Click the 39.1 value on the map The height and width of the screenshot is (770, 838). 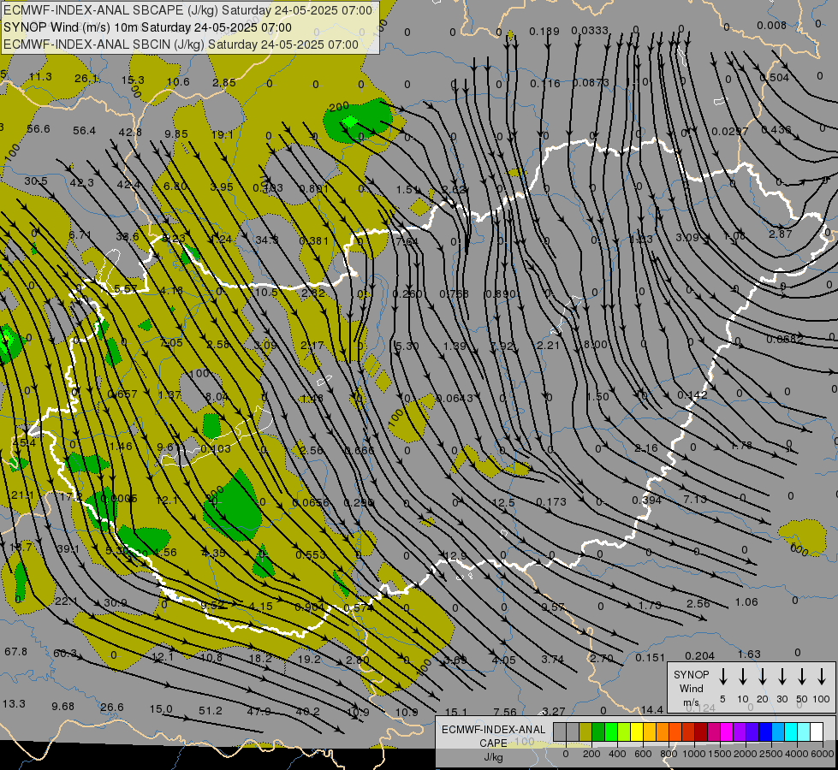click(x=68, y=548)
